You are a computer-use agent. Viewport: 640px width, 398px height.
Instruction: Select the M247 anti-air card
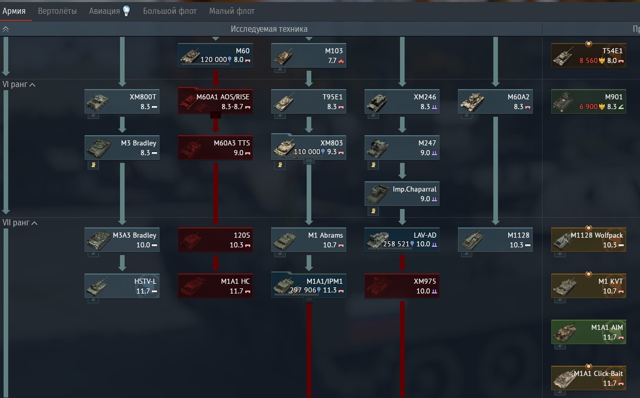402,147
